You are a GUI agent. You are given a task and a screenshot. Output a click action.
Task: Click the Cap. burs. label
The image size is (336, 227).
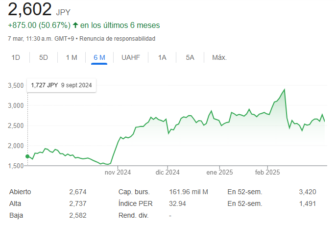134,192
